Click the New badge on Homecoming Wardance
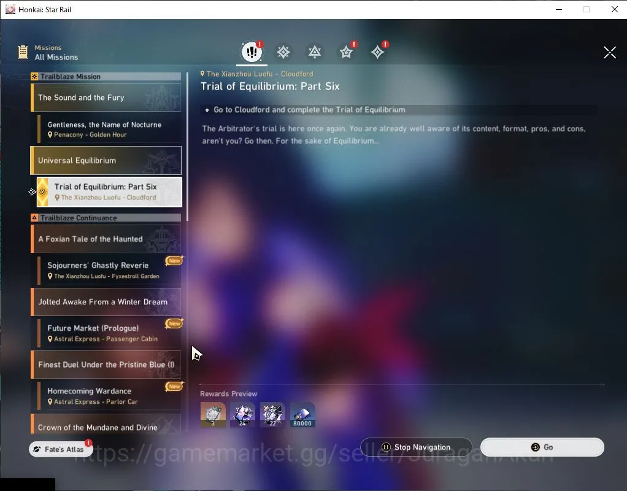The image size is (627, 491). tap(174, 386)
